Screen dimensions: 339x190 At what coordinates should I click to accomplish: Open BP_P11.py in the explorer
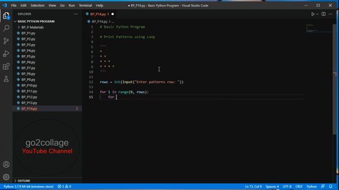pos(29,91)
